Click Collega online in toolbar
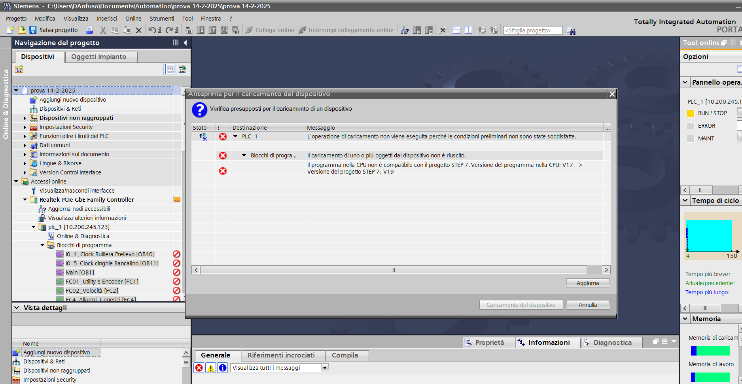This screenshot has height=384, width=742. (270, 30)
